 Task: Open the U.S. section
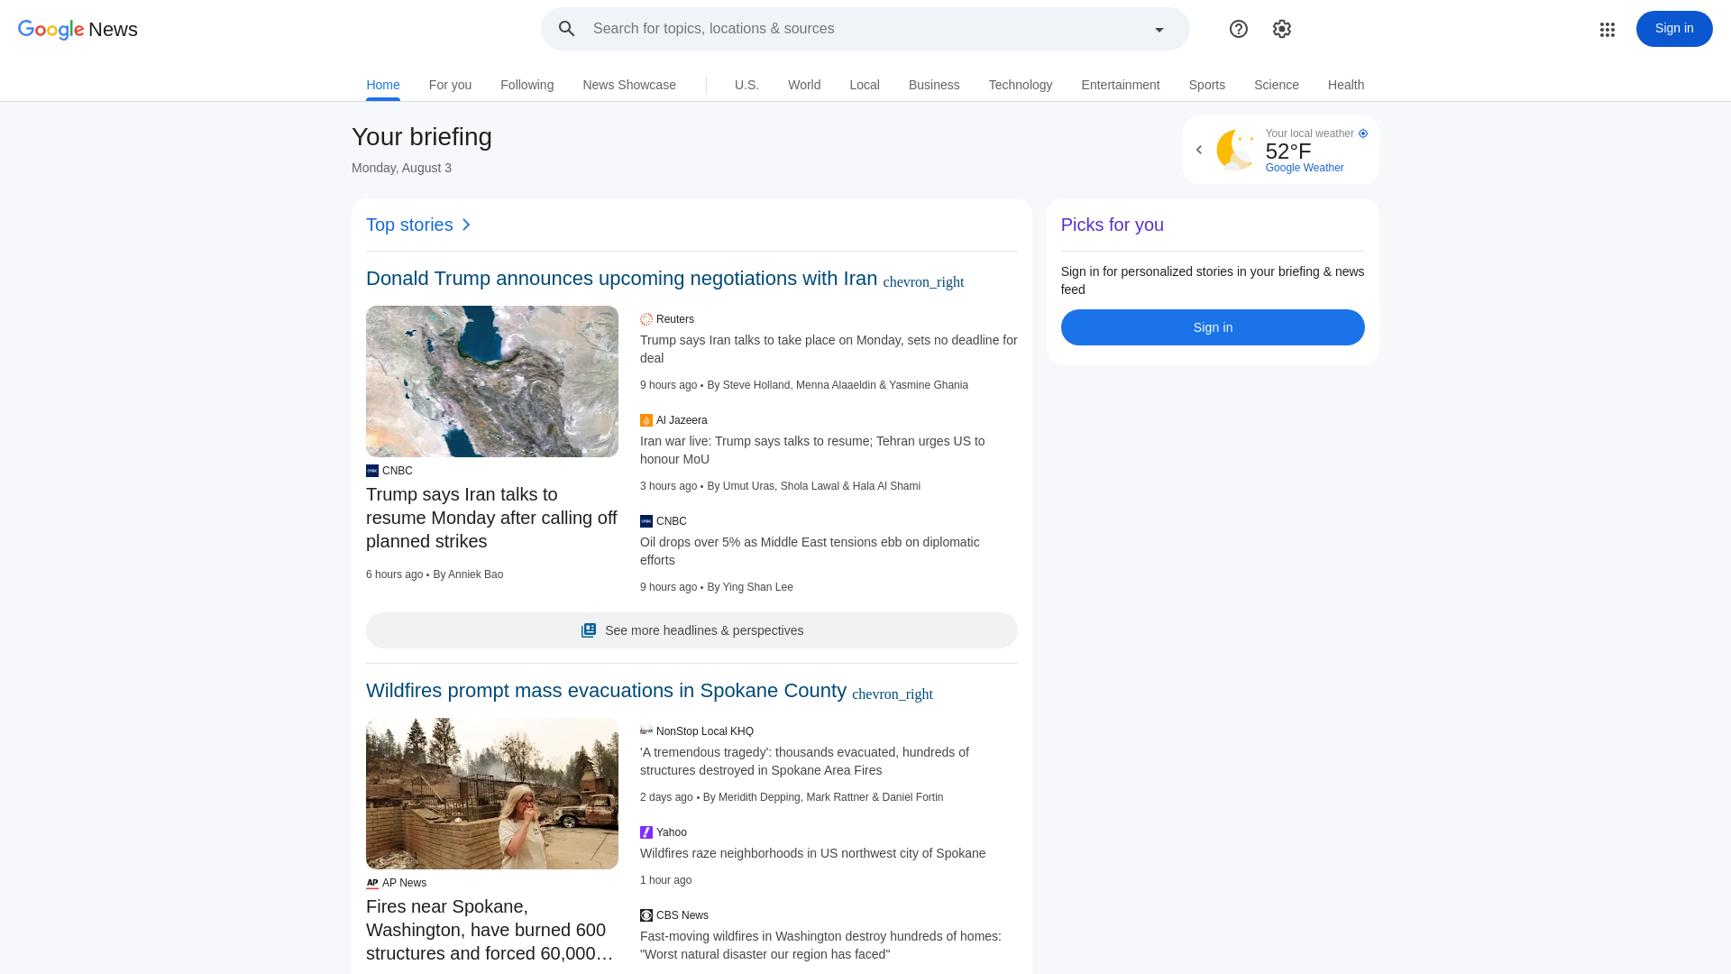tap(746, 85)
